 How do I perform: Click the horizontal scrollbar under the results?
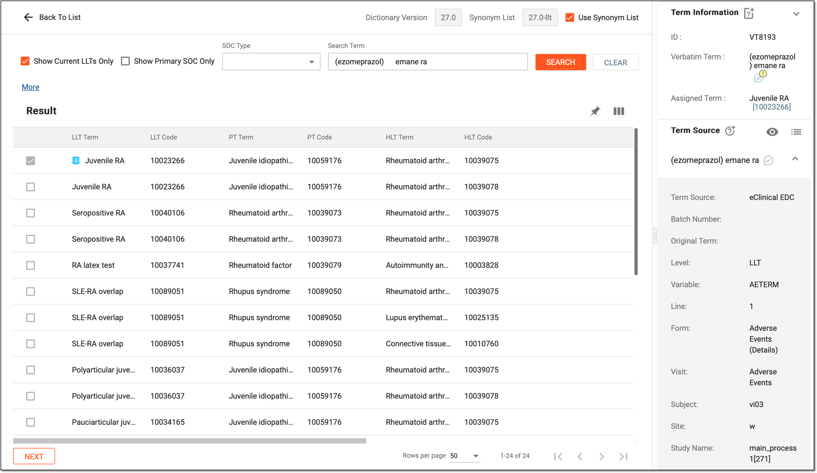[190, 441]
